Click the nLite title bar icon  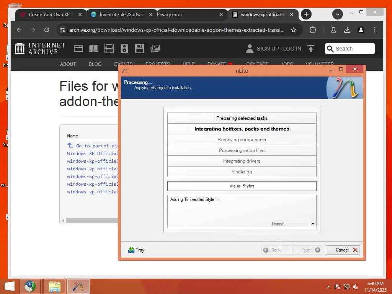[125, 71]
